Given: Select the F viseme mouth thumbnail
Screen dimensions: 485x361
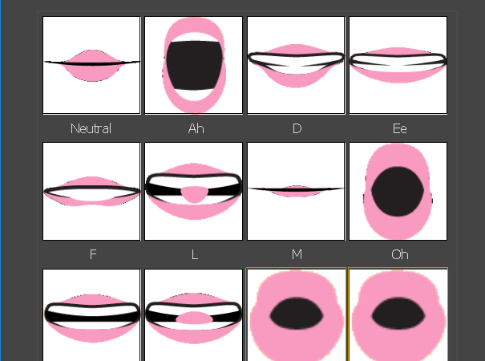Looking at the screenshot, I should [x=91, y=191].
